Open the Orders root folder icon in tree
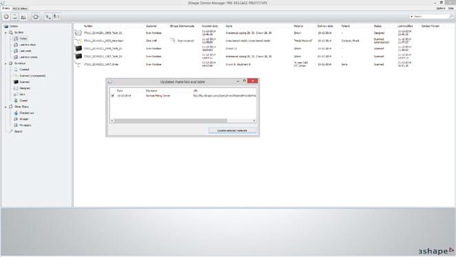Viewport: 456px width, 257px height. point(6,26)
